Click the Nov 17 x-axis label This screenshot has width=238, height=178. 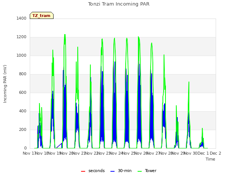pos(29,153)
